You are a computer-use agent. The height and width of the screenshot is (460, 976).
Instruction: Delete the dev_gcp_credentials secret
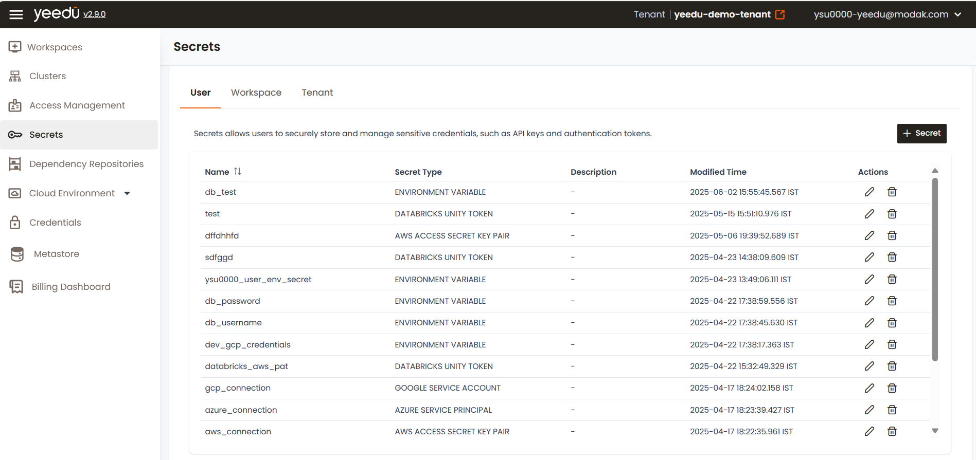coord(892,344)
